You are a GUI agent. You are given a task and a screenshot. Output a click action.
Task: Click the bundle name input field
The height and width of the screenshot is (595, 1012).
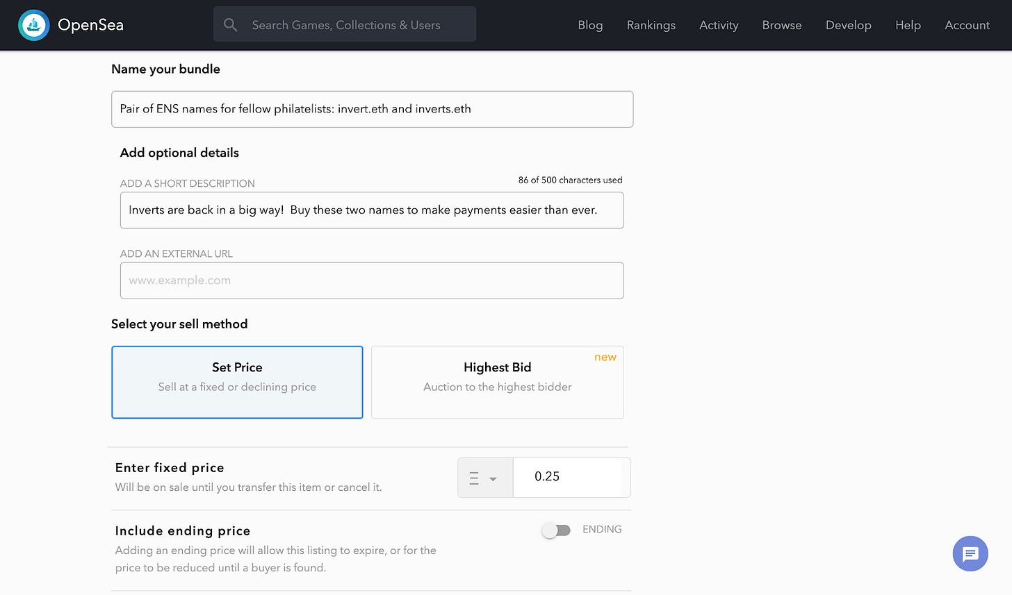[x=372, y=109]
